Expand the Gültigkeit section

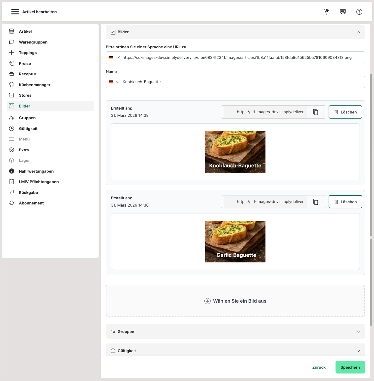358,351
